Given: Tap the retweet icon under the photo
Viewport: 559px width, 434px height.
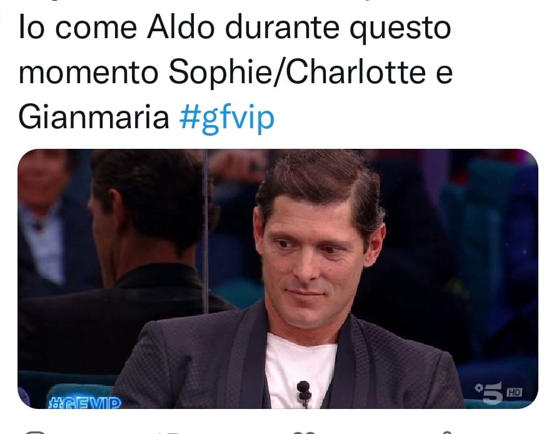Looking at the screenshot, I should click(x=172, y=433).
